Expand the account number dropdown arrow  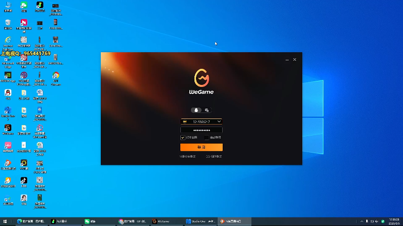[219, 122]
